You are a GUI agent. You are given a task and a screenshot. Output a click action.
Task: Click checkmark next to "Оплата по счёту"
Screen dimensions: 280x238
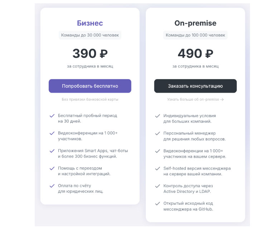52,186
